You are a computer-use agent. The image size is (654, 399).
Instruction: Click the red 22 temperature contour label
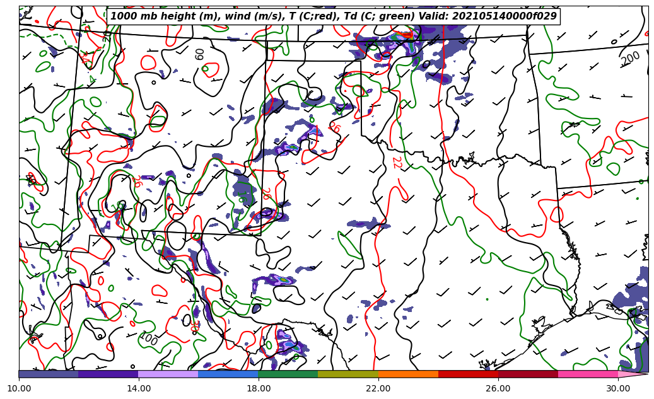tap(397, 163)
